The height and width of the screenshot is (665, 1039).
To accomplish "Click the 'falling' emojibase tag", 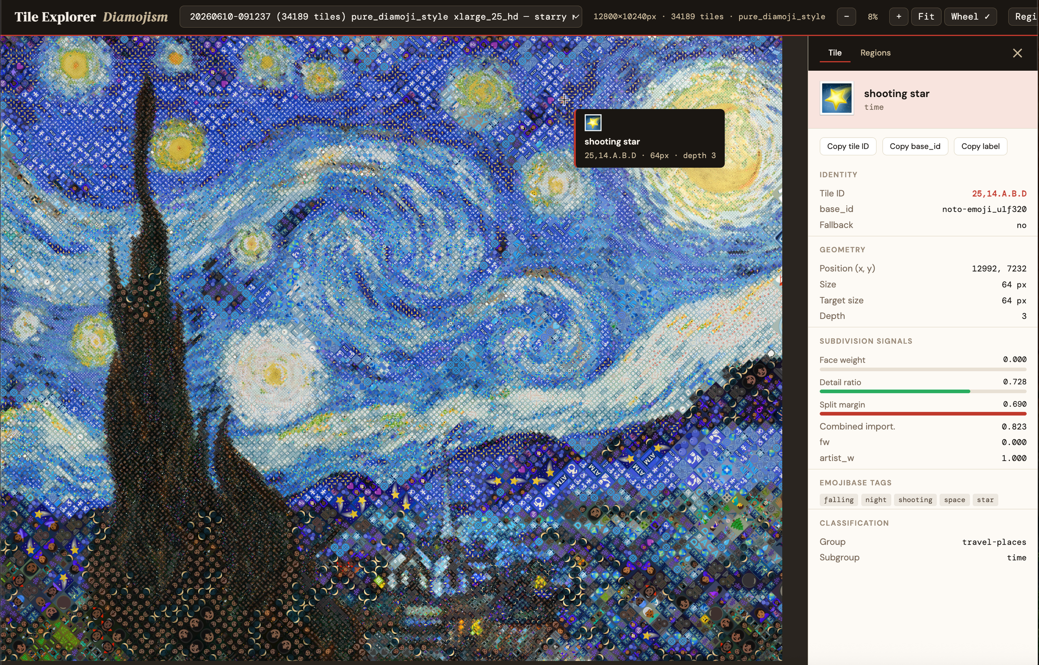I will (838, 500).
